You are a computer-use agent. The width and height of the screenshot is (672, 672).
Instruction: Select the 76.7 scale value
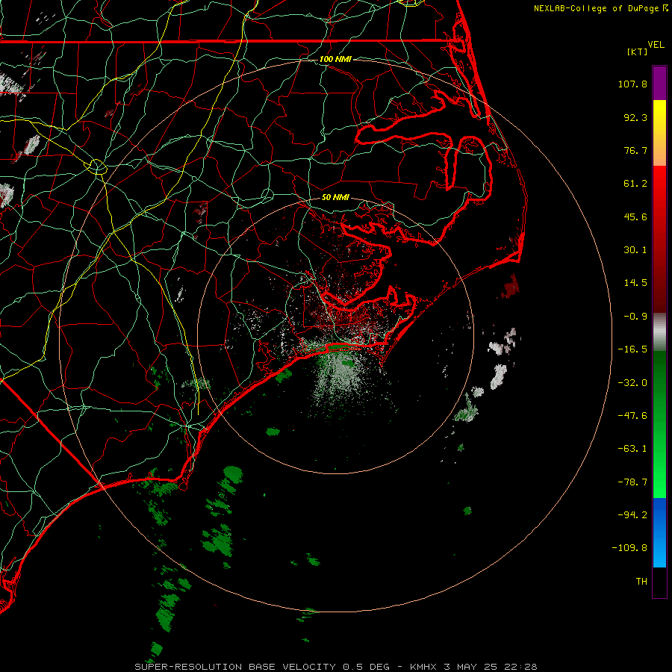coord(635,150)
